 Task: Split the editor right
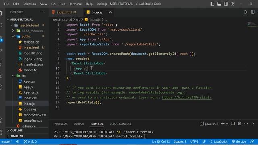253,12
